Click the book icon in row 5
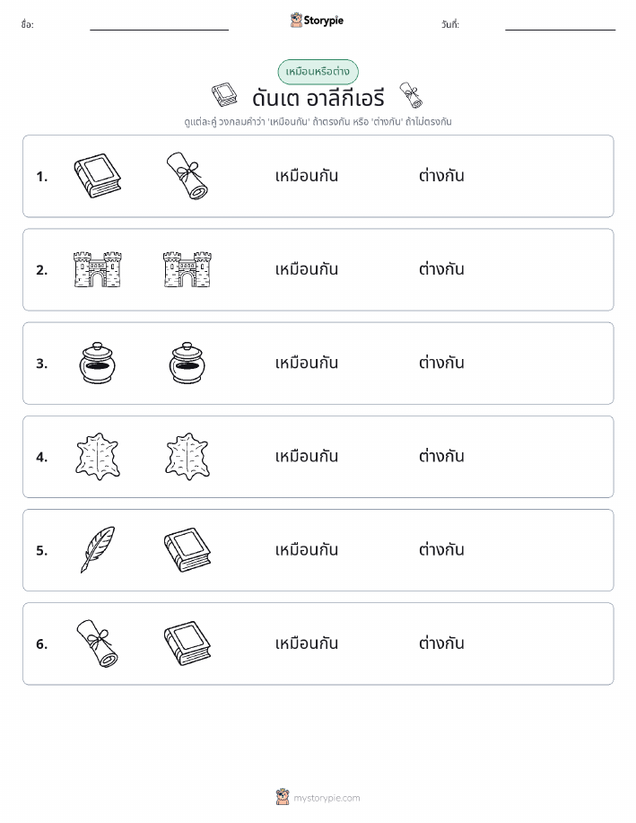This screenshot has width=636, height=823. point(187,549)
